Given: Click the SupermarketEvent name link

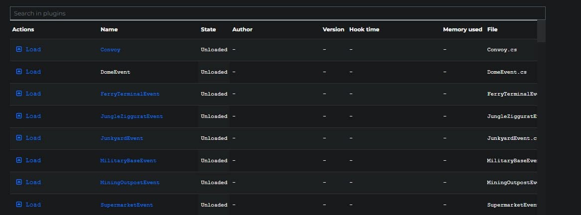Looking at the screenshot, I should pos(127,205).
